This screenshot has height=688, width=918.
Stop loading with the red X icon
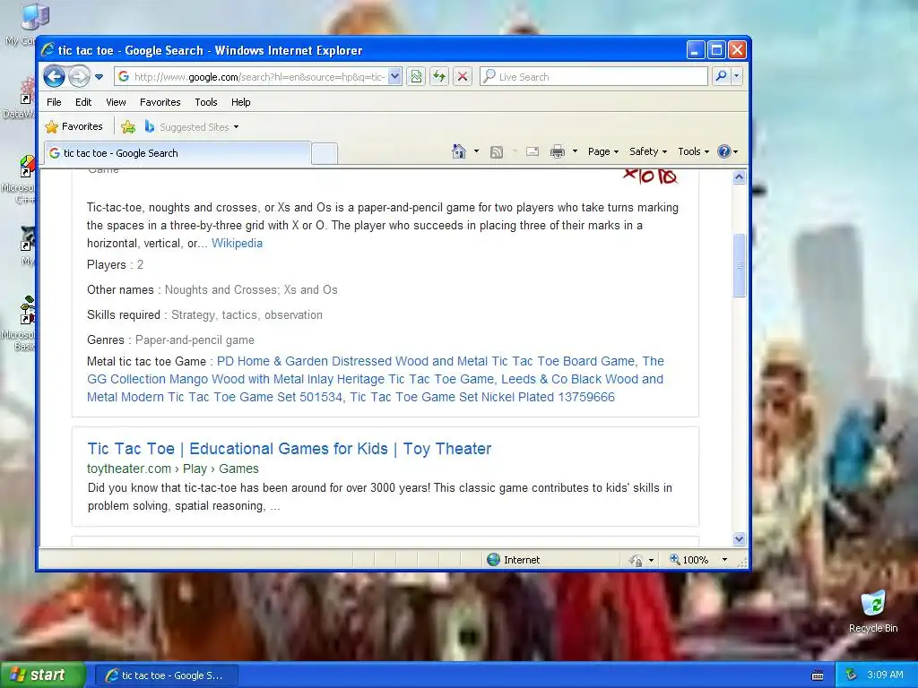point(463,77)
